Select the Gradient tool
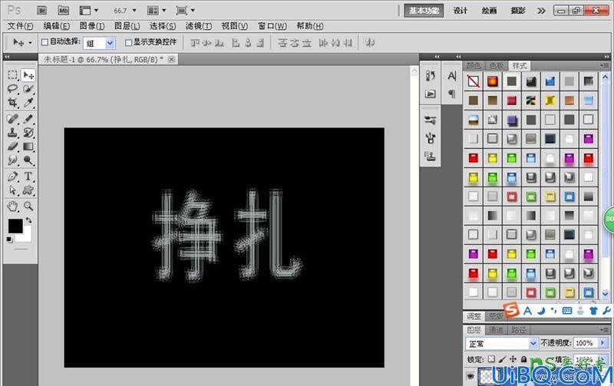This screenshot has width=614, height=386. (28, 147)
